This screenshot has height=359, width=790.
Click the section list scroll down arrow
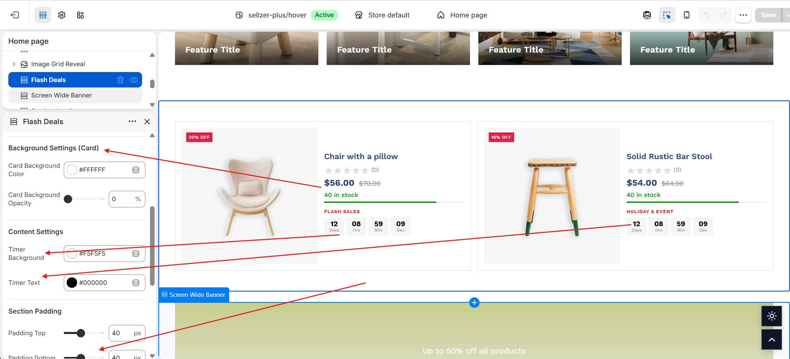152,105
